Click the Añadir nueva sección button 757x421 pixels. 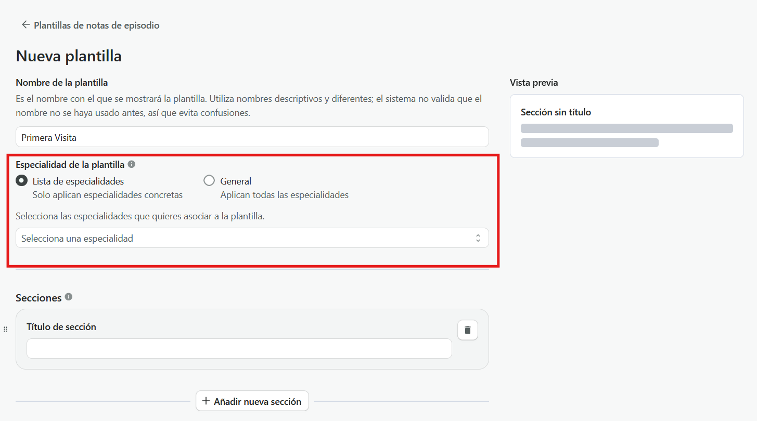pos(252,401)
